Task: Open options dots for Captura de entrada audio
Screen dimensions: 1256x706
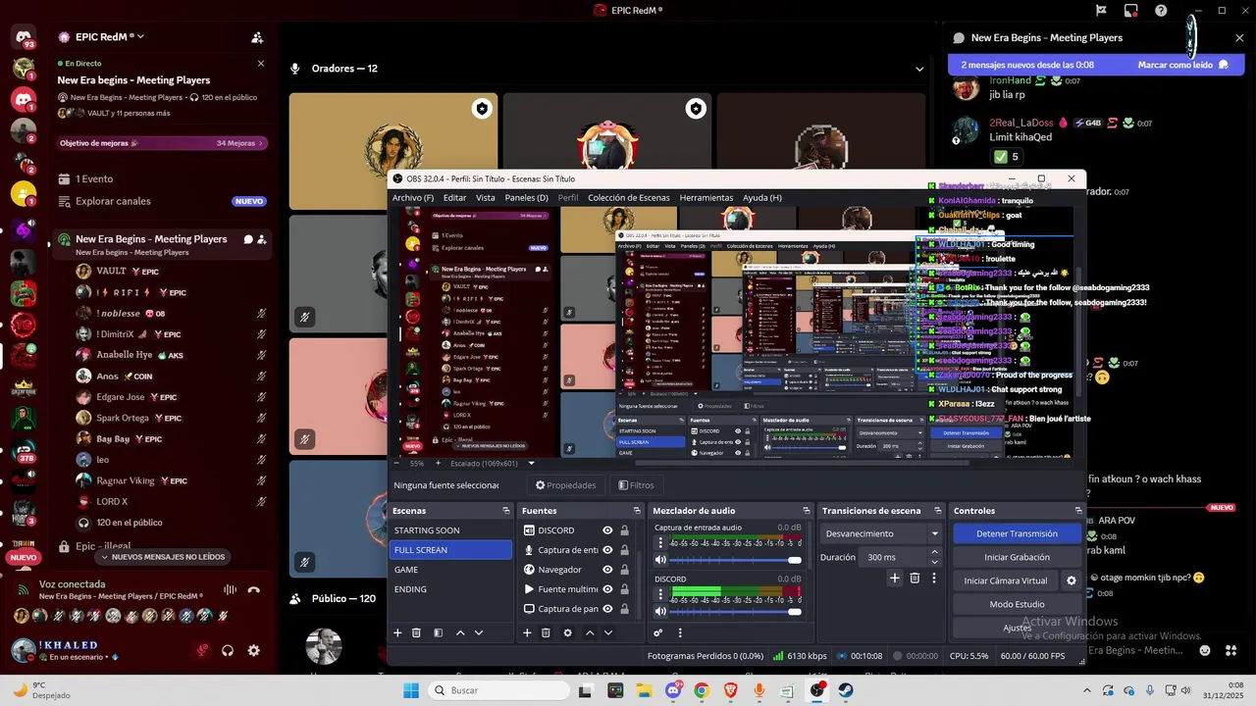Action: click(x=660, y=542)
